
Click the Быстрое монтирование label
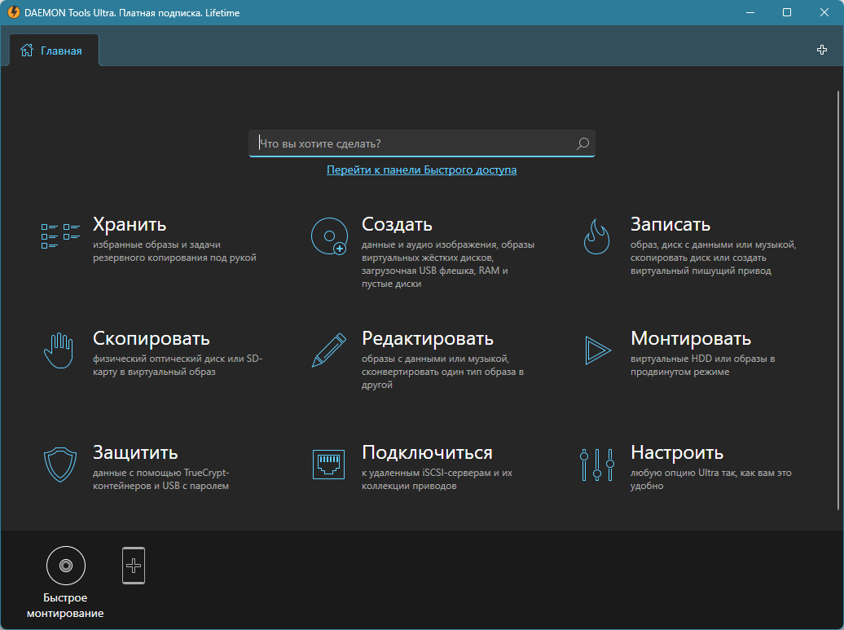tap(65, 606)
